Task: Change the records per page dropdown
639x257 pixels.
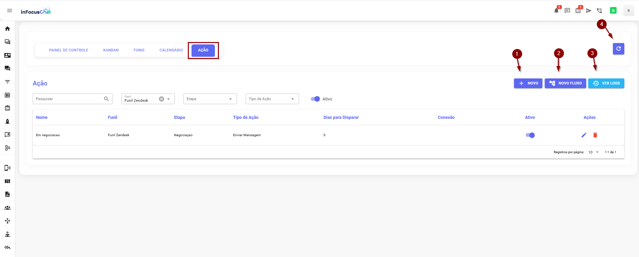Action: [x=593, y=152]
